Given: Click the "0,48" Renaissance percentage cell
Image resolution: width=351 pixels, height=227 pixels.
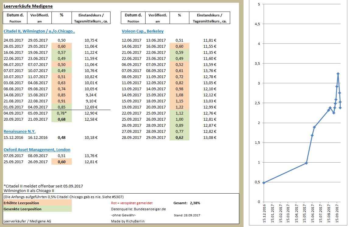Looking at the screenshot, I should pyautogui.click(x=62, y=137).
